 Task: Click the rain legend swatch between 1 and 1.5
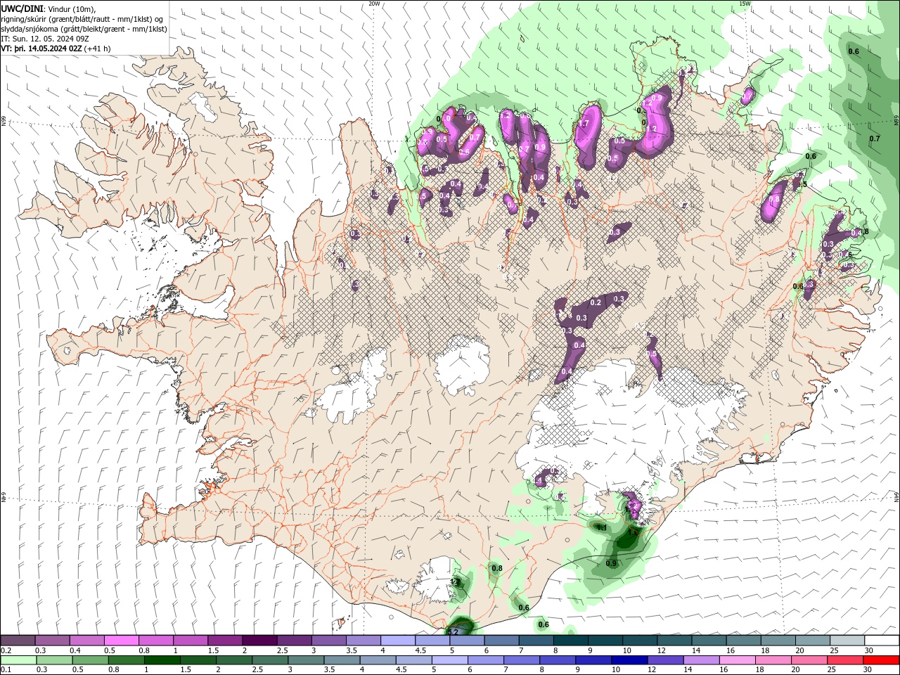click(162, 660)
